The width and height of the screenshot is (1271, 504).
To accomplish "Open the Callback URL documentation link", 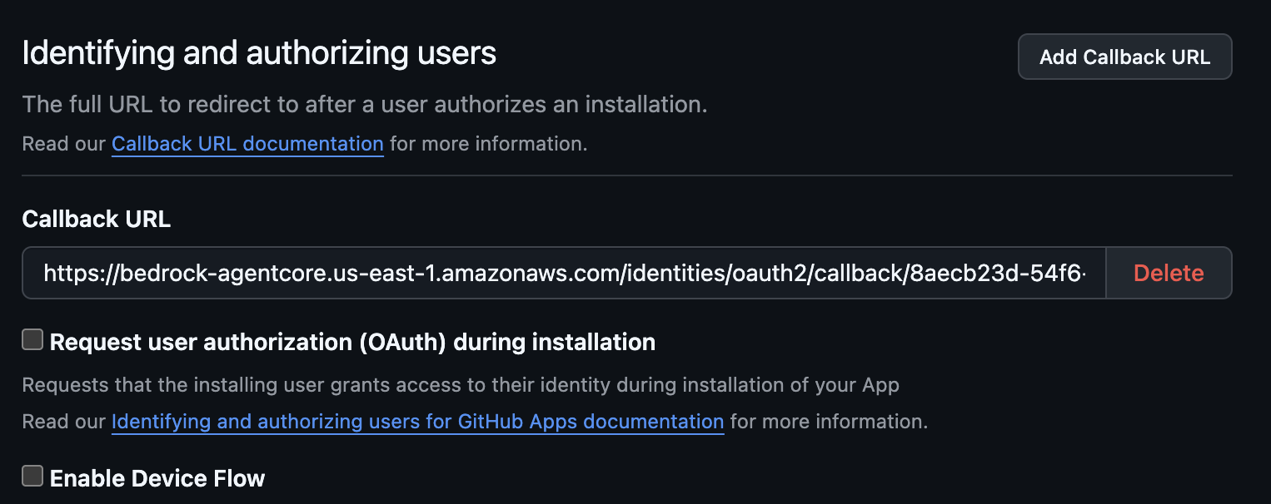I will [x=247, y=143].
